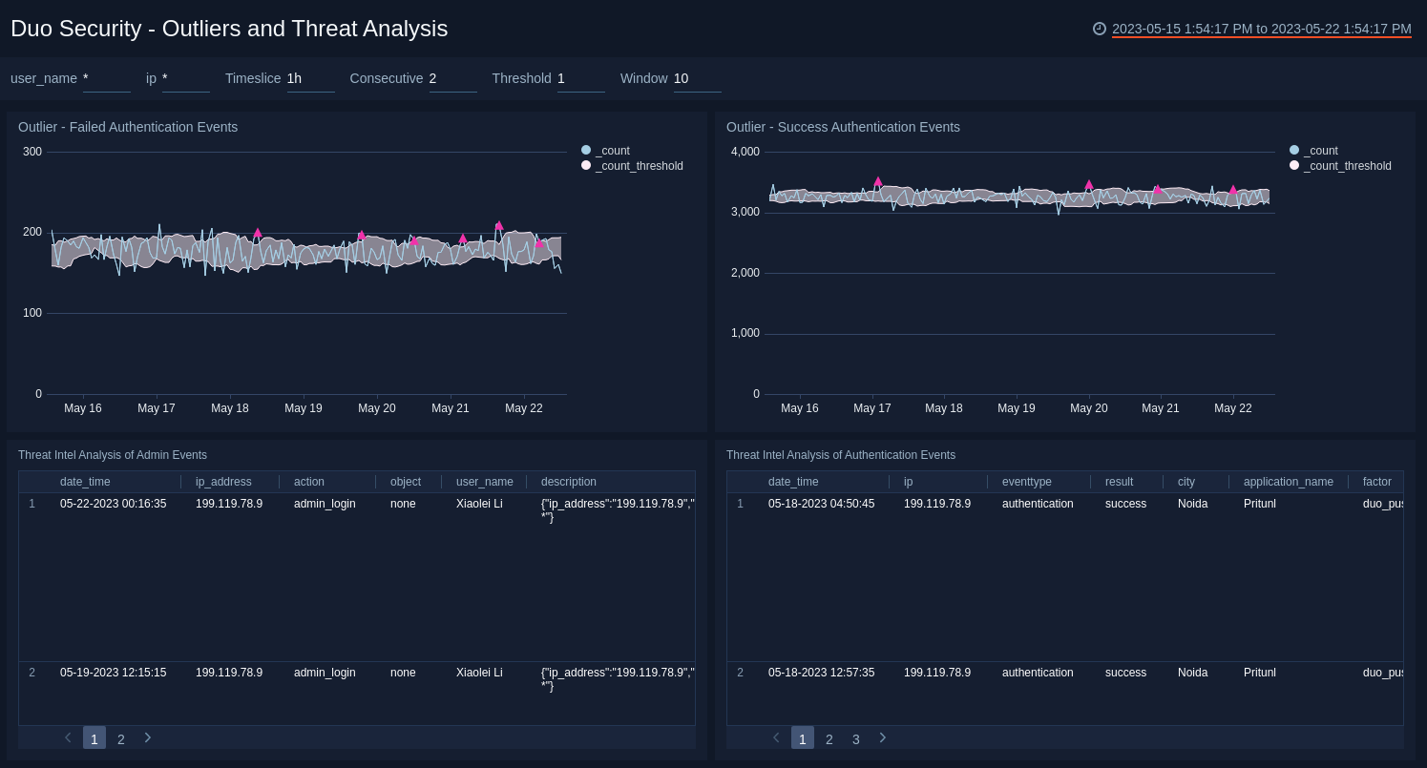Hide the _count series on Success Authentication chart
Viewport: 1427px width, 768px height.
tap(1294, 150)
